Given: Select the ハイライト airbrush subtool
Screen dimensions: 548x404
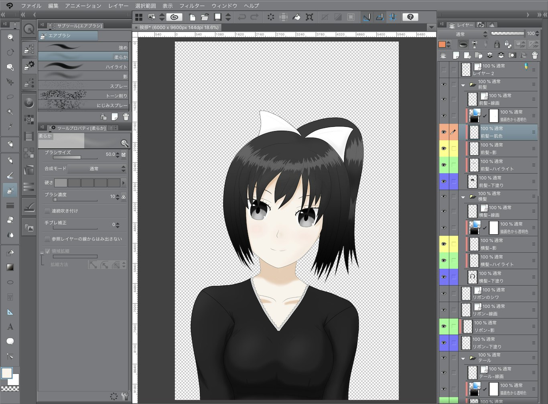Looking at the screenshot, I should [83, 66].
